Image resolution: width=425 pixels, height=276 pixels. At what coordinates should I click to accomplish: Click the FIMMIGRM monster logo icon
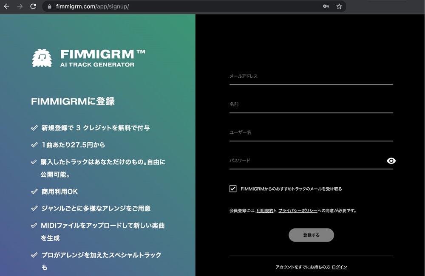[x=42, y=58]
